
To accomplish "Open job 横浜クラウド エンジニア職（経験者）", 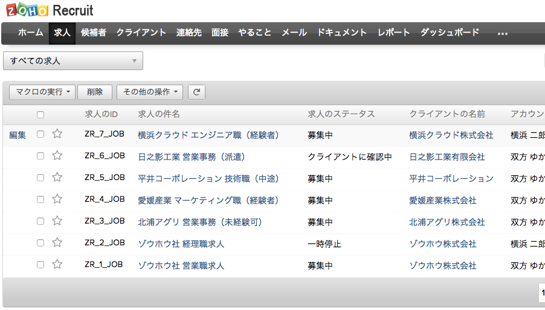I will [x=208, y=135].
